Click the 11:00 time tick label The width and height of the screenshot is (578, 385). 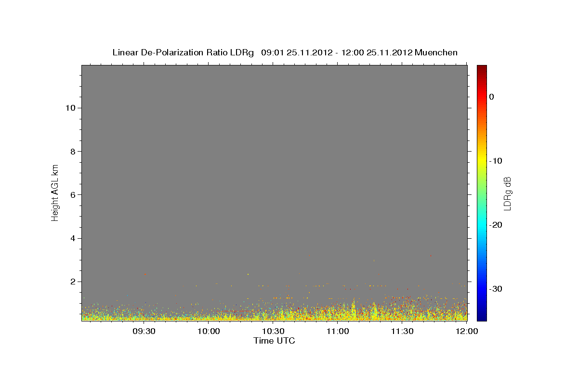(338, 331)
